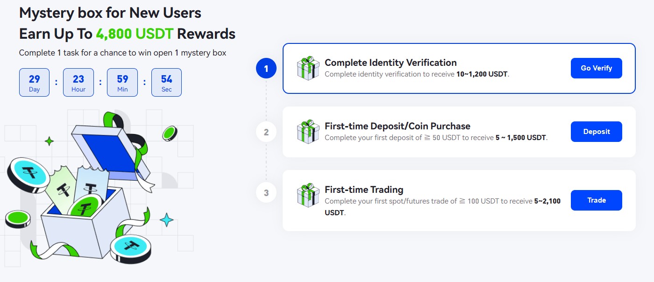Select step 1 blue circle marker
The width and height of the screenshot is (654, 282).
pos(266,69)
